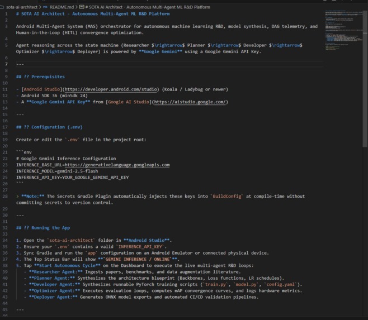368x320 pixels.
Task: Click the [Google AI Studio] link text
Action: (129, 102)
